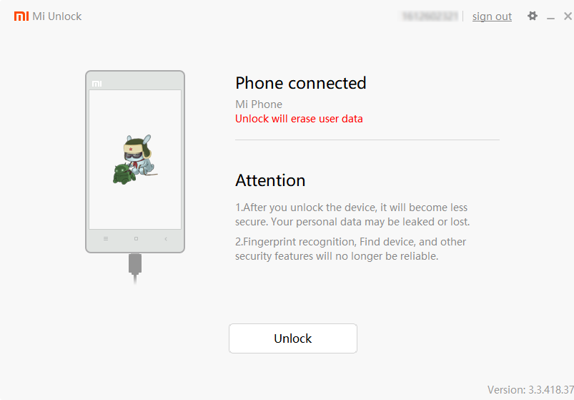574x400 pixels.
Task: Click the red erase user data warning
Action: (x=299, y=119)
